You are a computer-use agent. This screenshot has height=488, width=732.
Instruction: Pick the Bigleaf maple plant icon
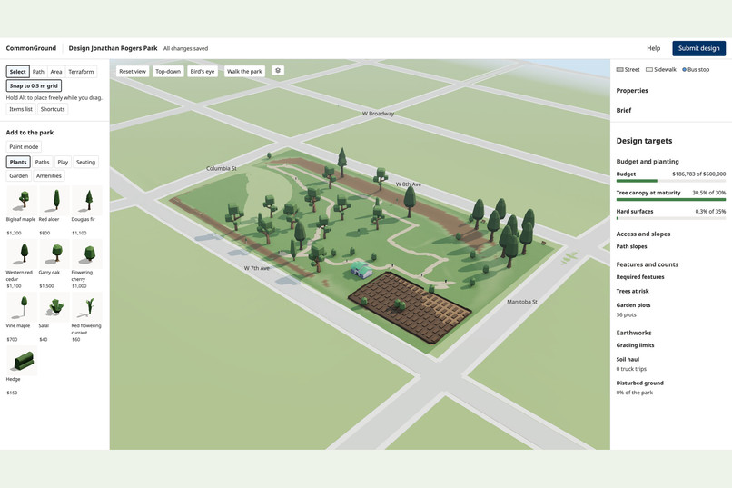[22, 200]
